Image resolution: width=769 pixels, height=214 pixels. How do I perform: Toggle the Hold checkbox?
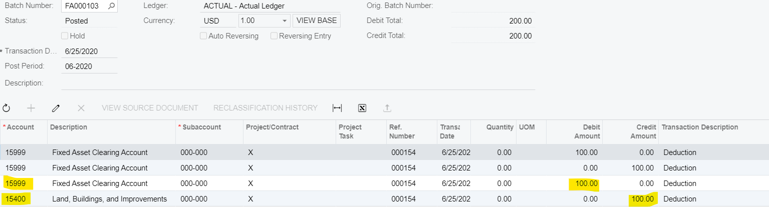click(65, 36)
